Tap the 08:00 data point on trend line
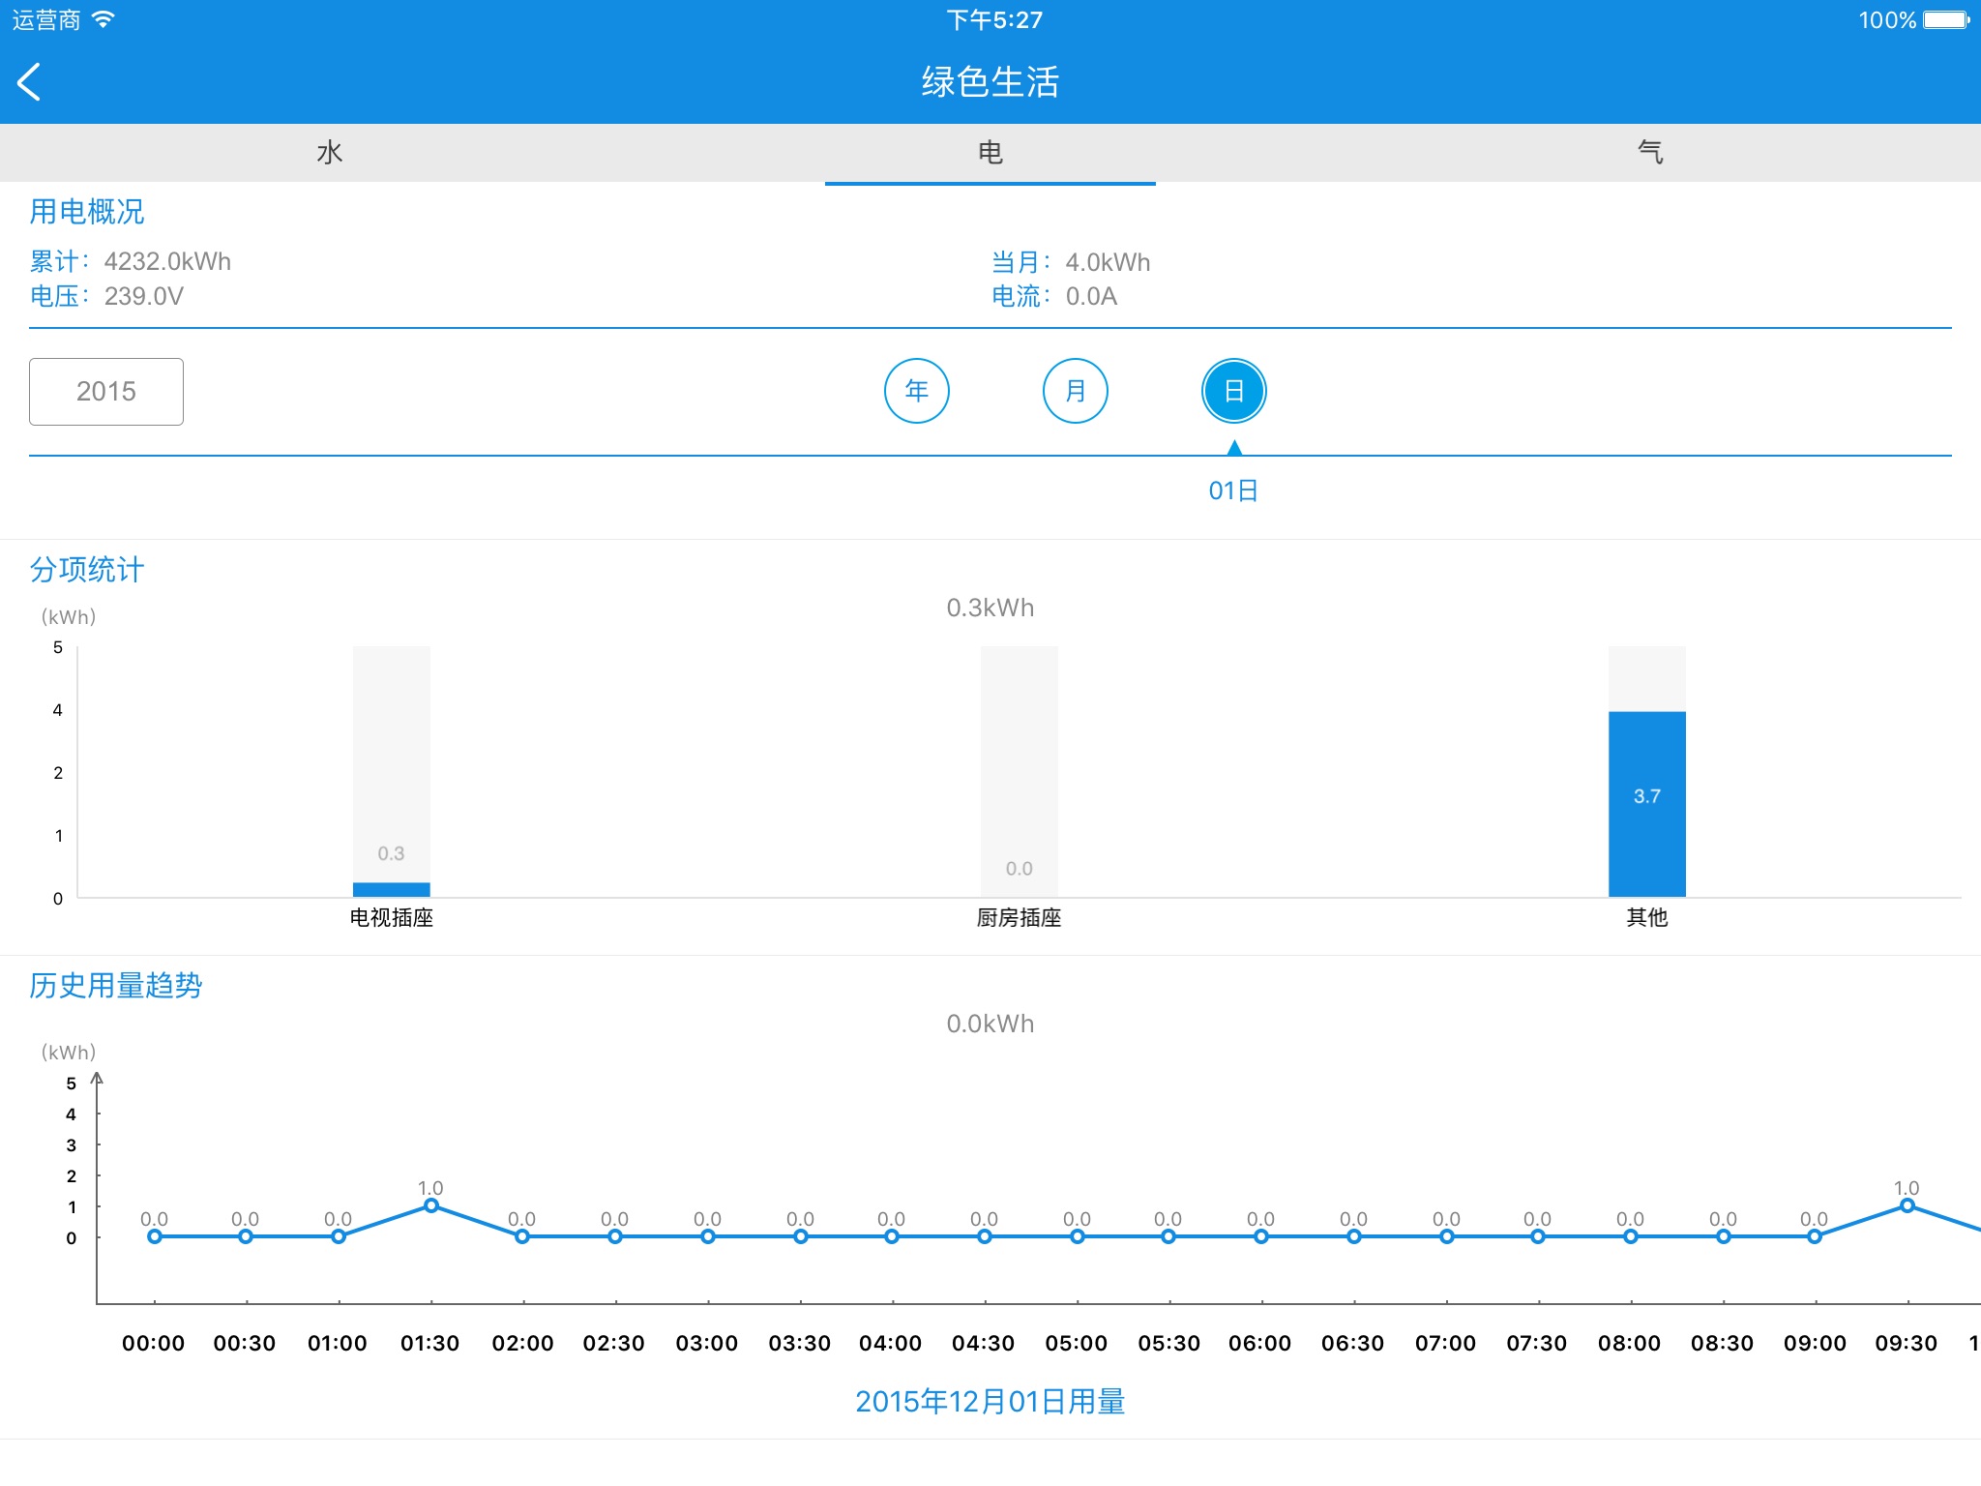Viewport: 1981px width, 1486px height. coord(1631,1236)
